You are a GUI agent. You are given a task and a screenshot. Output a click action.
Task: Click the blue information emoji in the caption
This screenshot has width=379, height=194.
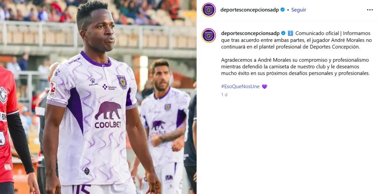[290, 33]
